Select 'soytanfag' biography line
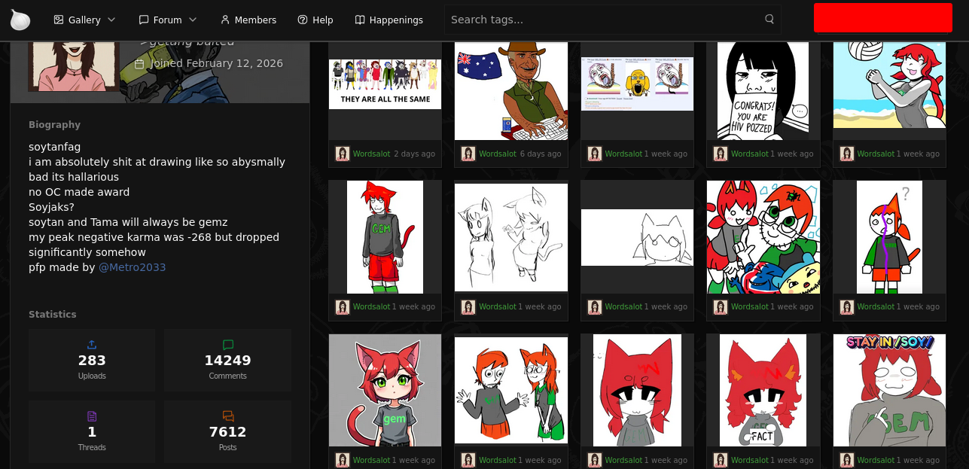This screenshot has width=969, height=469. 54,147
